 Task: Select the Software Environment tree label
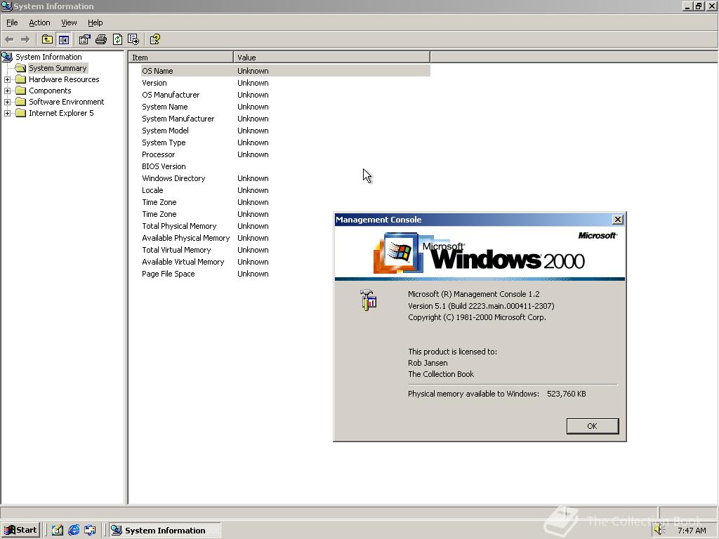coord(67,102)
